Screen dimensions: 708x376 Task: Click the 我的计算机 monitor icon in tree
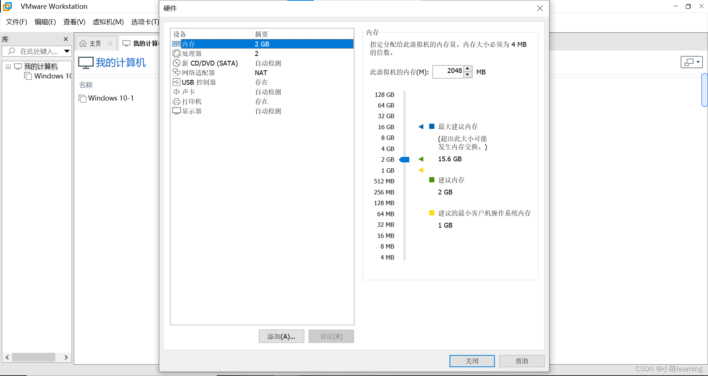18,66
